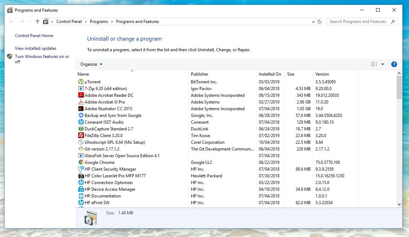Click version 75.0.3770.100 cell
The width and height of the screenshot is (409, 237).
coord(328,162)
